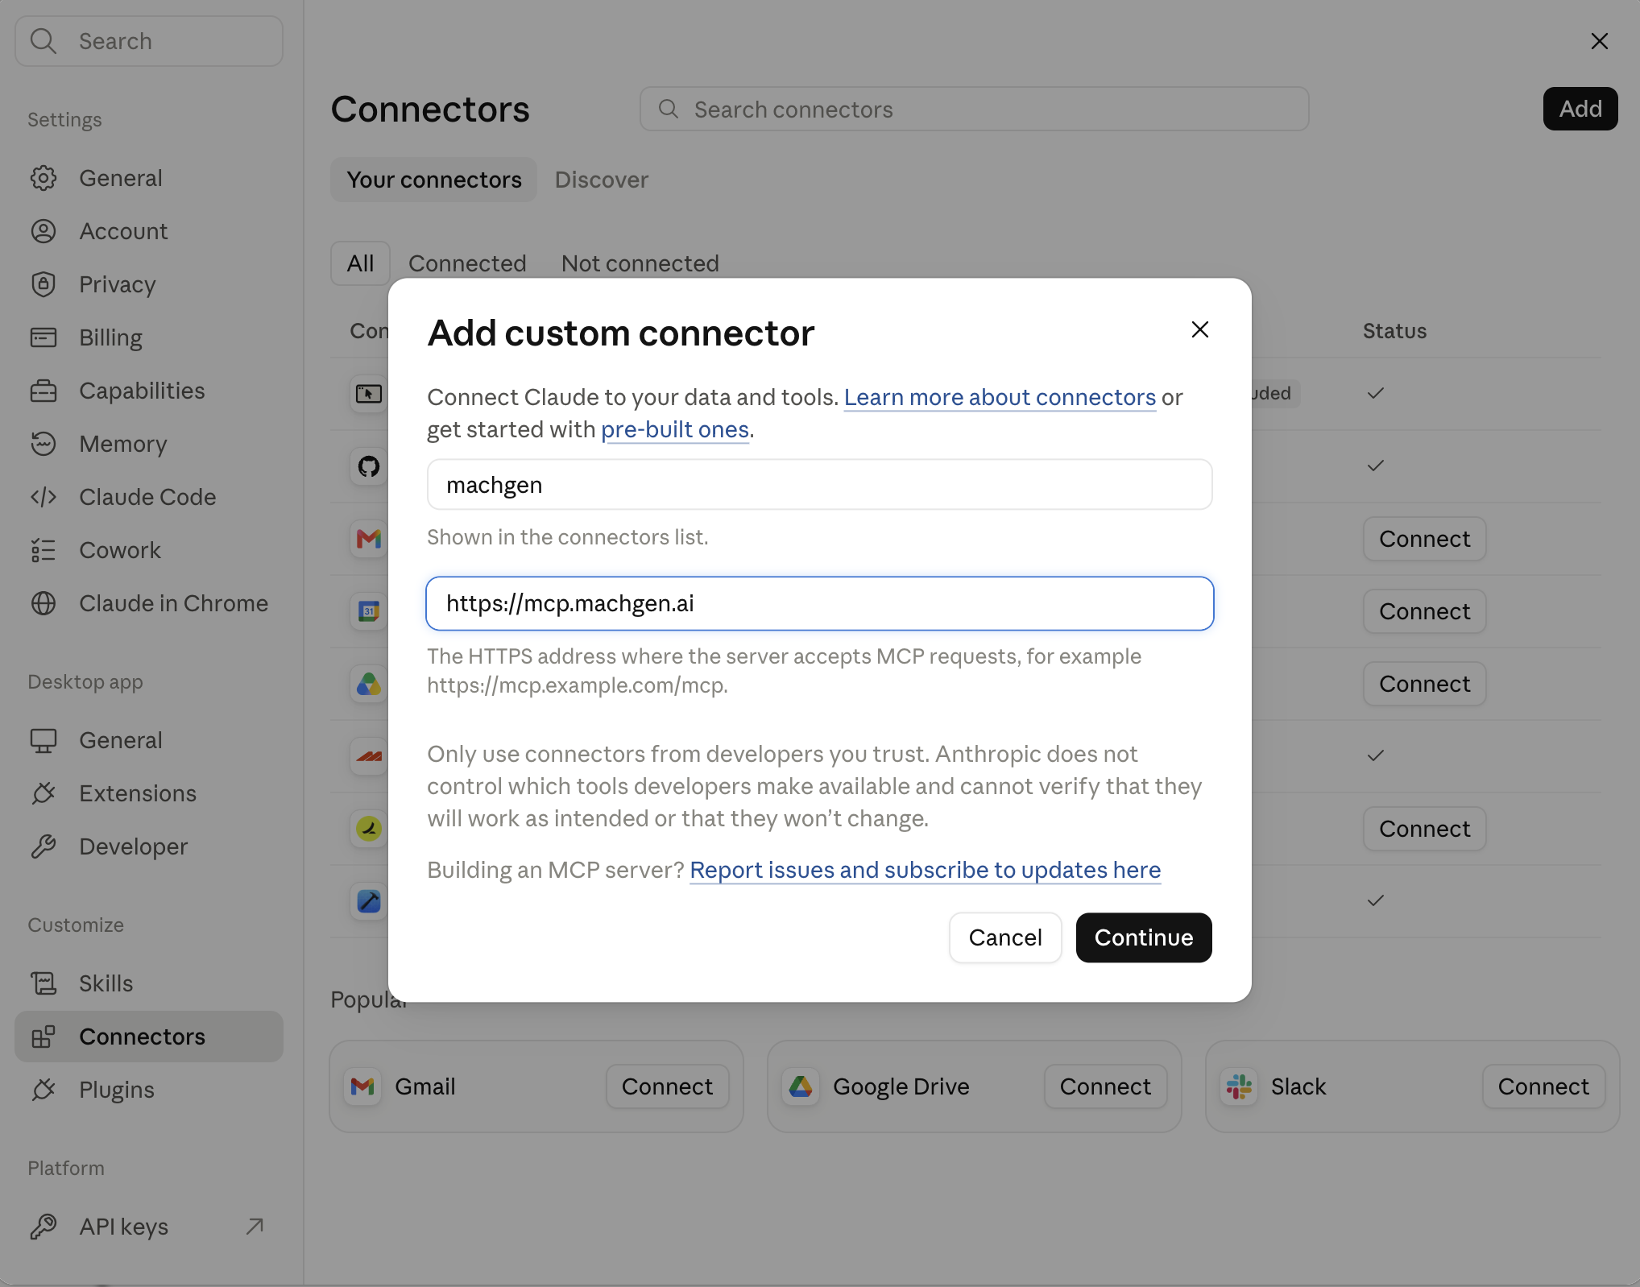
Task: Open Skills scroll icon
Action: point(43,983)
